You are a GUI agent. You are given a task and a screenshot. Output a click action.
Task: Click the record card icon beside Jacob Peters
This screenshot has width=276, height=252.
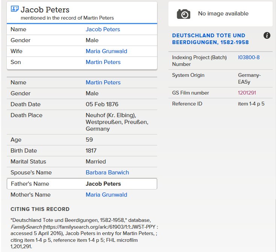point(15,9)
